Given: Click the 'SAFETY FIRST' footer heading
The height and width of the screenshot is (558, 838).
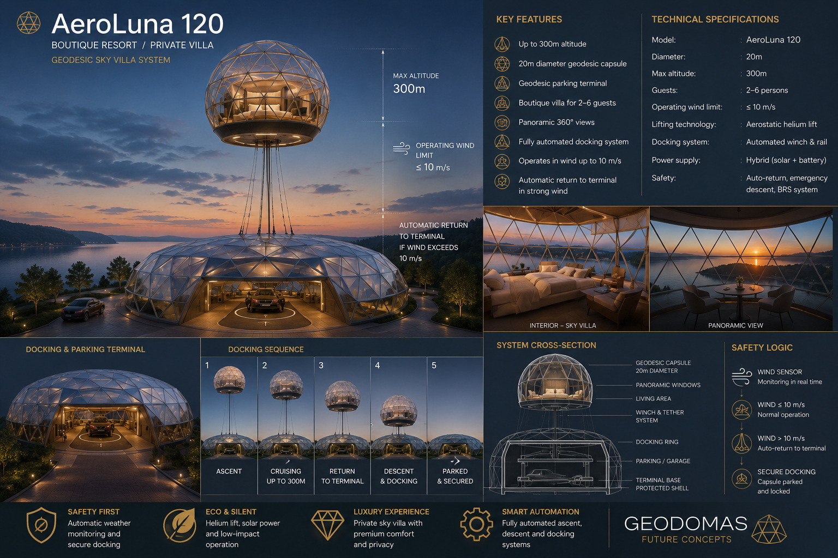Looking at the screenshot, I should pos(93,512).
